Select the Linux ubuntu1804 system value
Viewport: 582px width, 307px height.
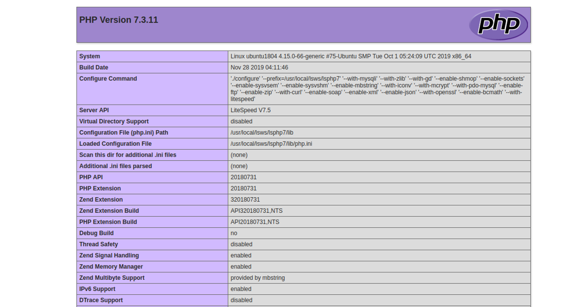[351, 56]
